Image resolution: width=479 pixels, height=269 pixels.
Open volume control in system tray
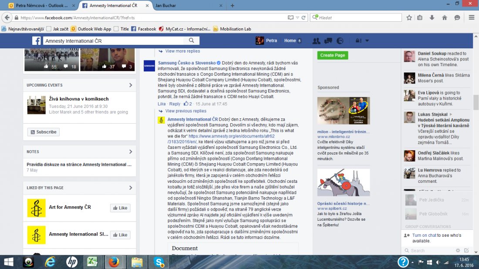point(438,262)
